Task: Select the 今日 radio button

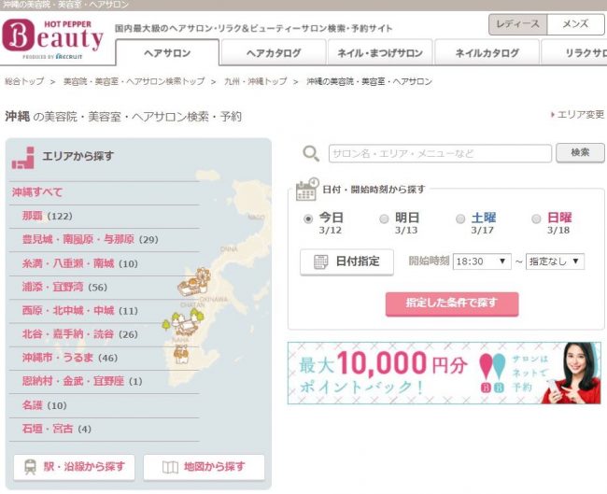Action: pos(309,219)
